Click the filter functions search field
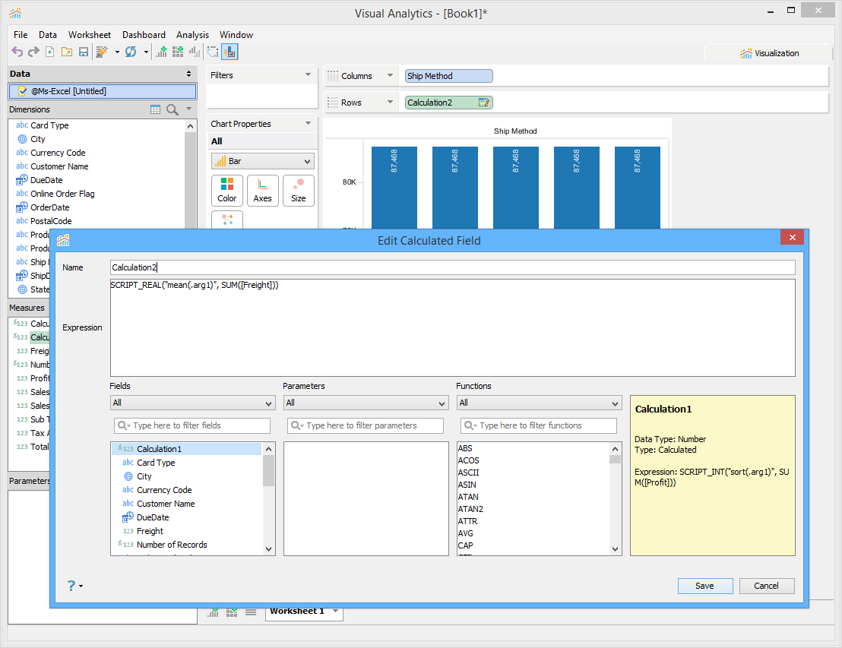Image resolution: width=842 pixels, height=648 pixels. click(539, 425)
